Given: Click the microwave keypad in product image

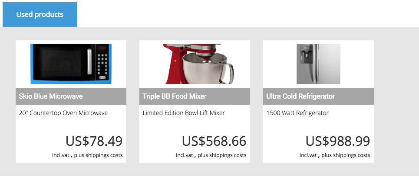Looking at the screenshot, I should pos(102,65).
